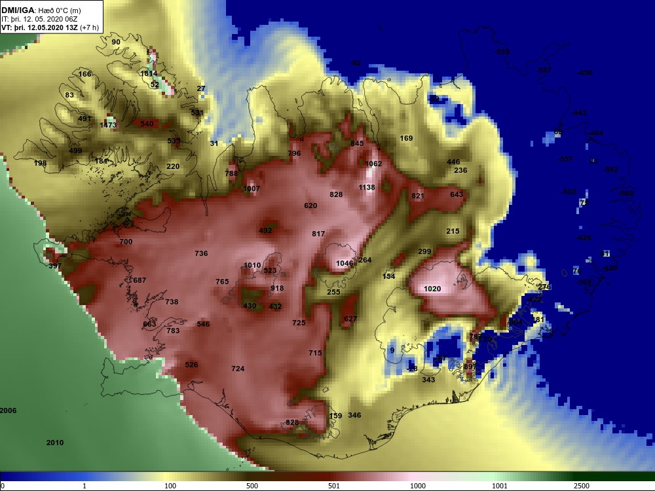Viewport: 655px width, 491px height.
Task: Click the map value 531
Action: pyautogui.click(x=197, y=113)
